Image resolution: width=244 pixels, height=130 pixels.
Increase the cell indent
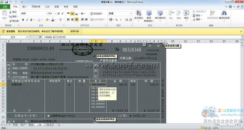click(x=86, y=20)
